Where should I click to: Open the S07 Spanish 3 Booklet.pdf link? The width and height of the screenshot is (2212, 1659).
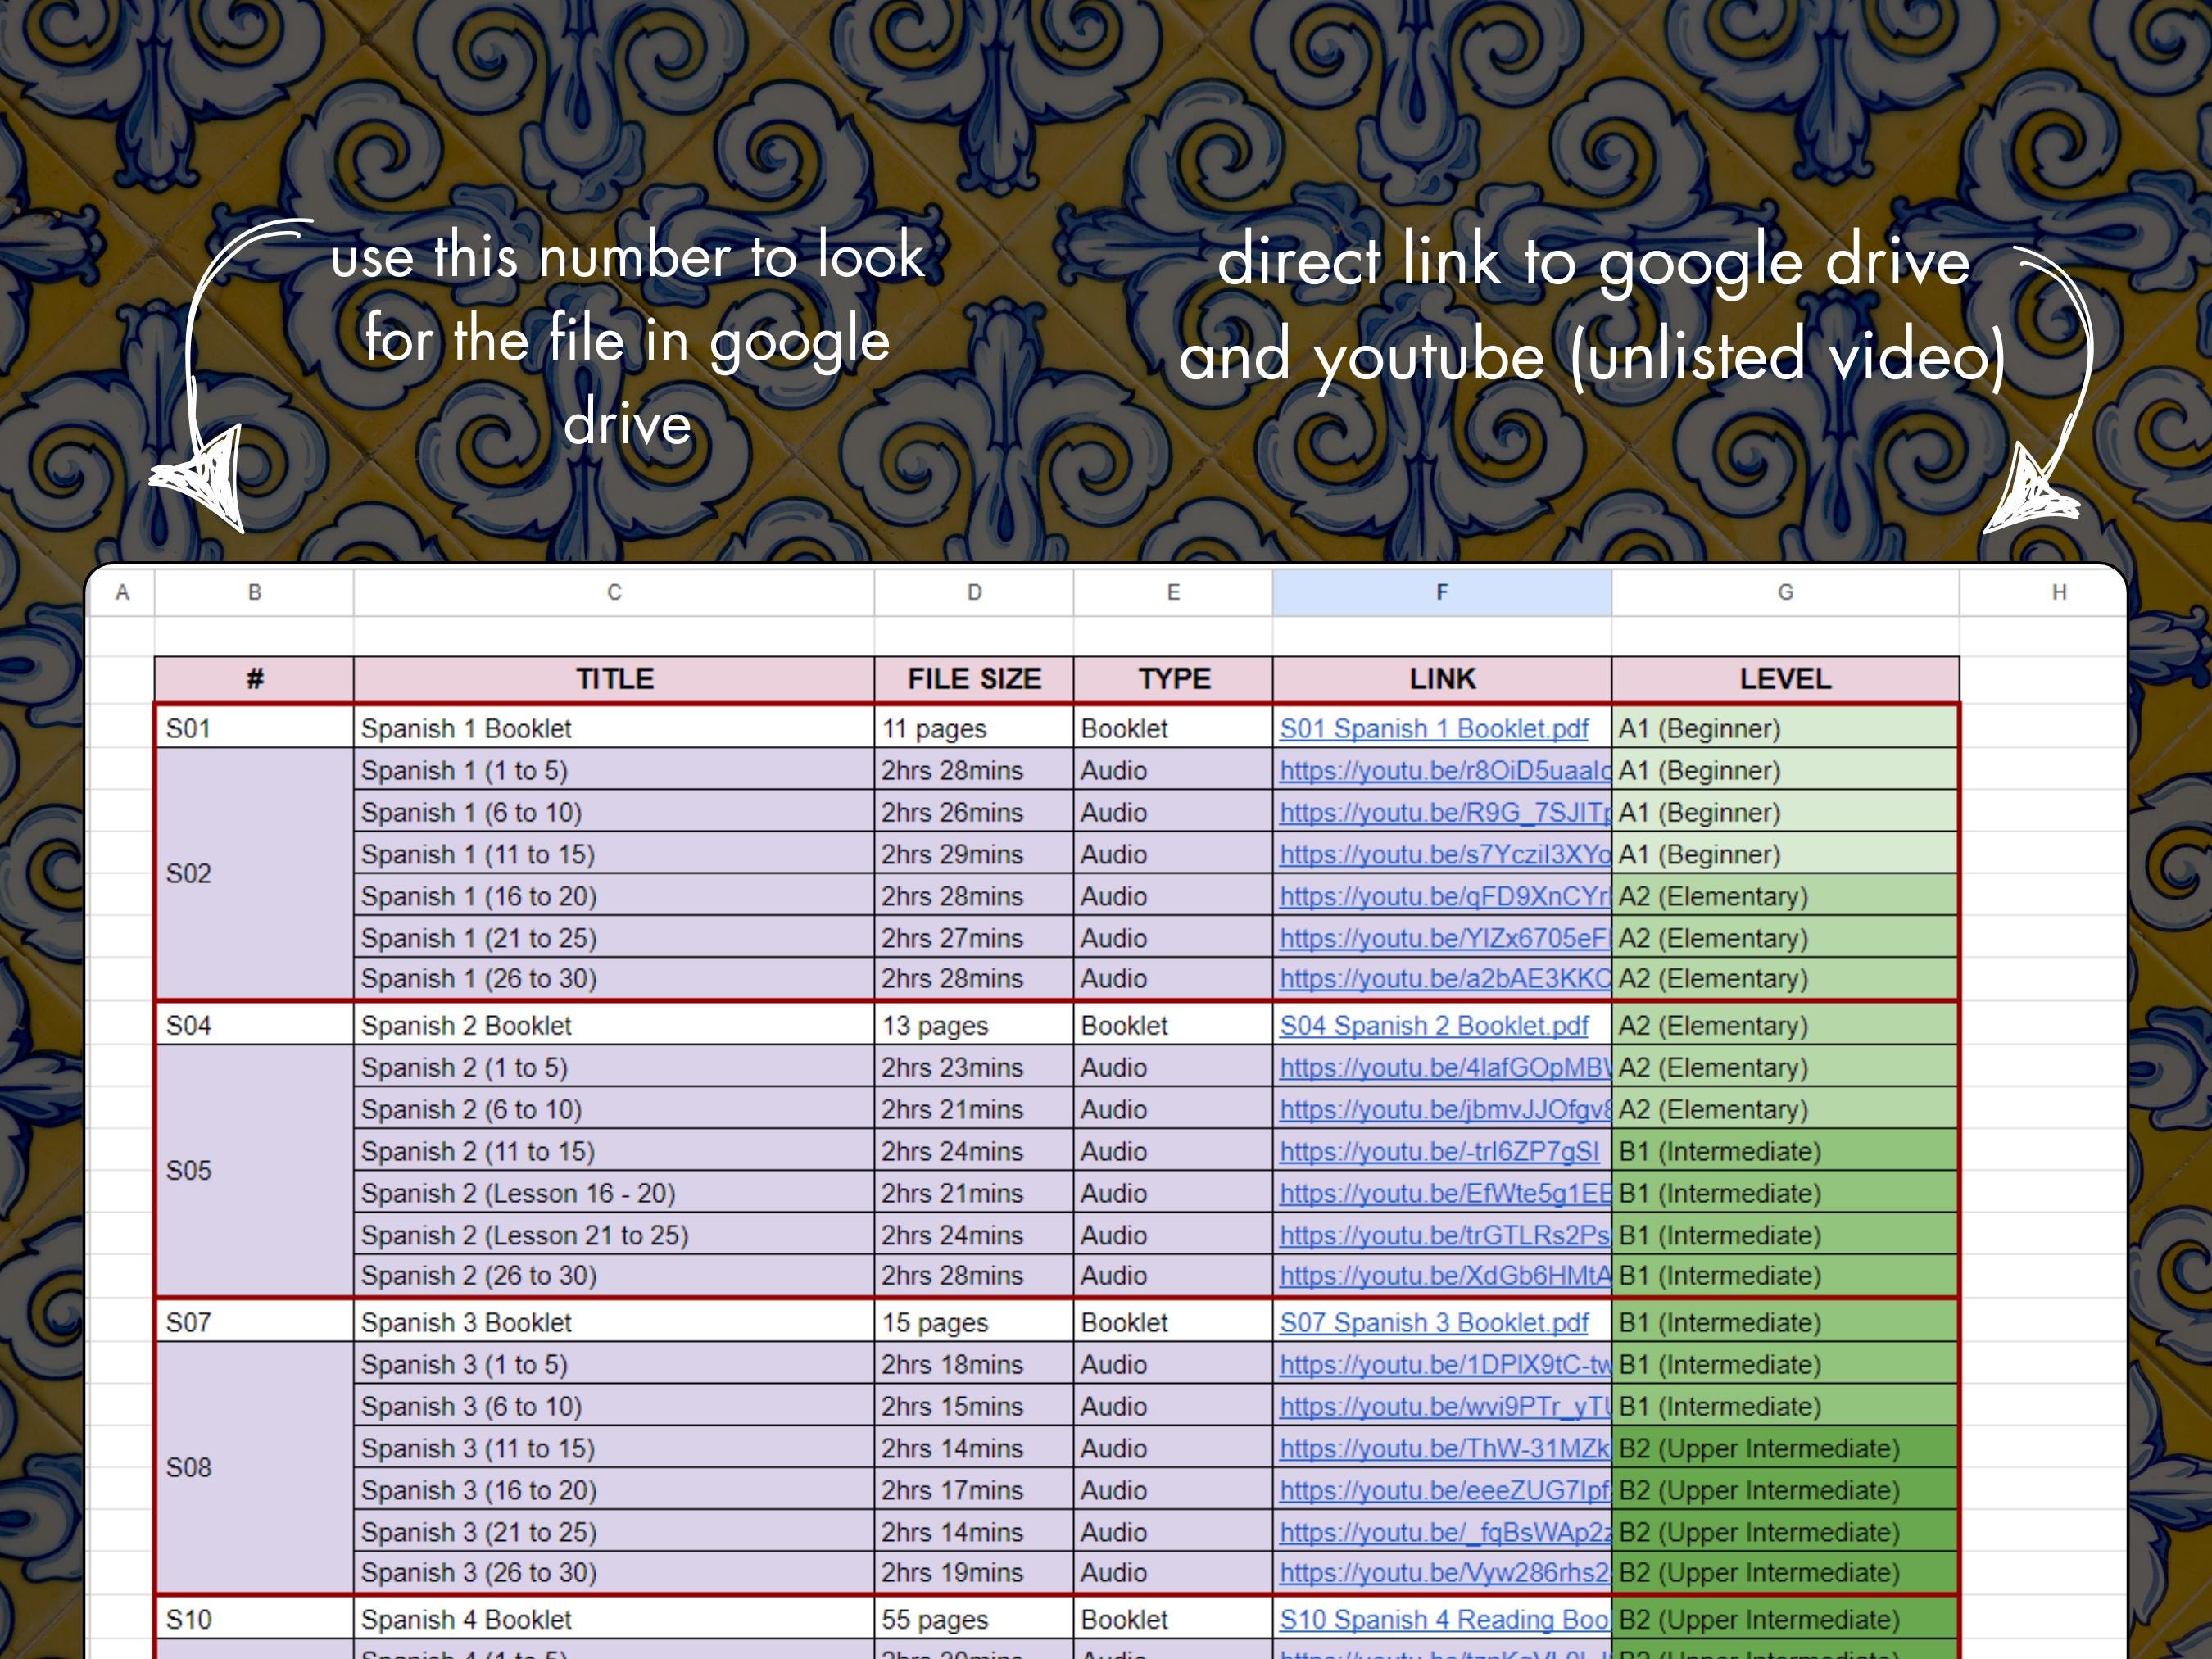point(1434,1322)
